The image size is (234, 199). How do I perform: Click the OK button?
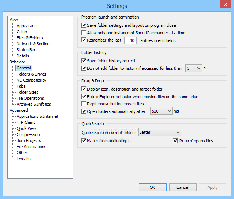pos(153,187)
